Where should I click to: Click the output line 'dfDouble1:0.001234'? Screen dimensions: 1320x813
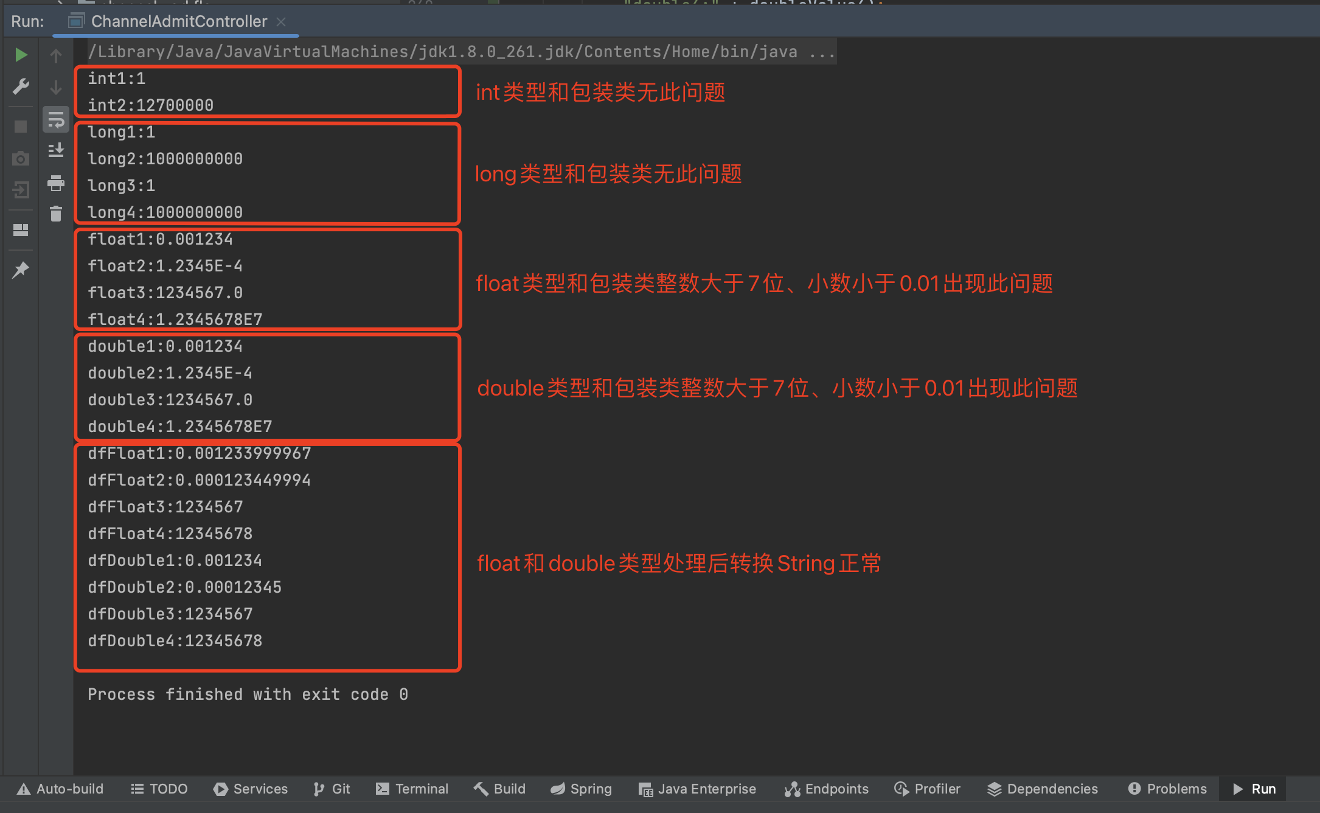coord(175,560)
